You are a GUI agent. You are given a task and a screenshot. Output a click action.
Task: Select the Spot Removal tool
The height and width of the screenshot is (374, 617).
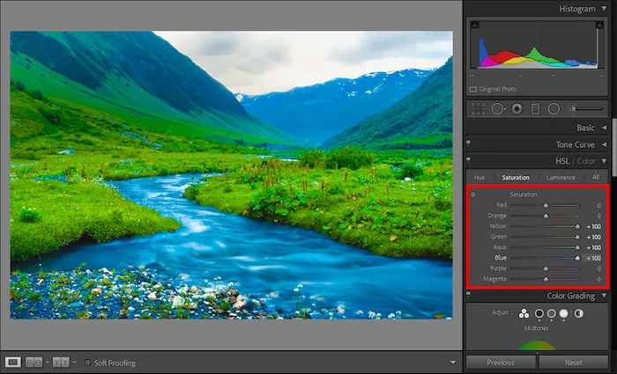click(x=498, y=109)
